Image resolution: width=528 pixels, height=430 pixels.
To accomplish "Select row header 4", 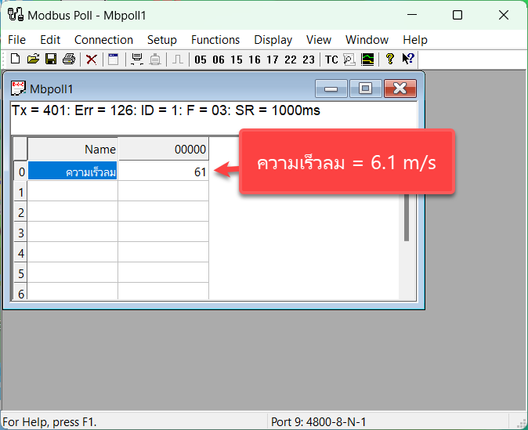I will click(x=20, y=253).
